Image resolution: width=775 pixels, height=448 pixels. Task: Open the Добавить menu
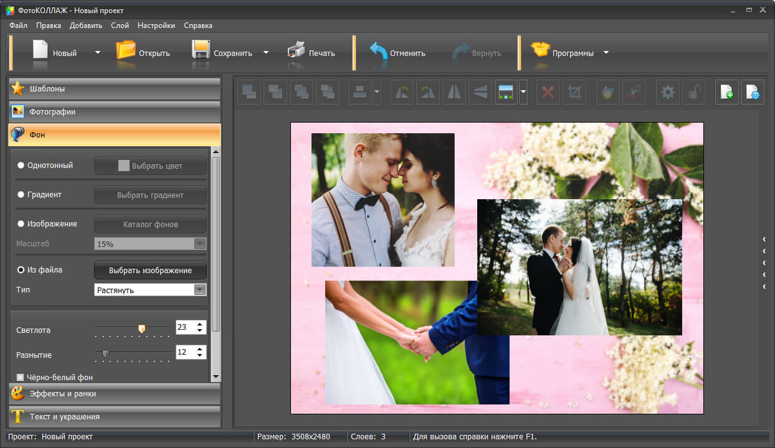click(86, 26)
